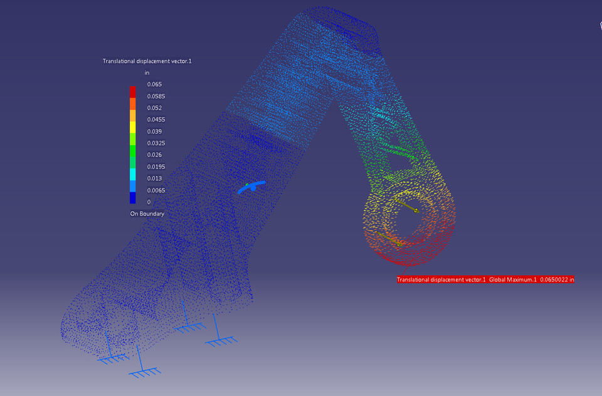Viewport: 602px width, 396px height.
Task: Click the in units label under legend title
Action: tap(146, 73)
